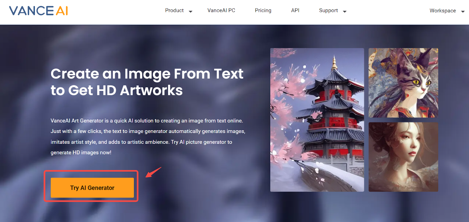This screenshot has height=222, width=469.
Task: Click the description paragraph about VanceAI Art Generator
Action: tap(148, 137)
